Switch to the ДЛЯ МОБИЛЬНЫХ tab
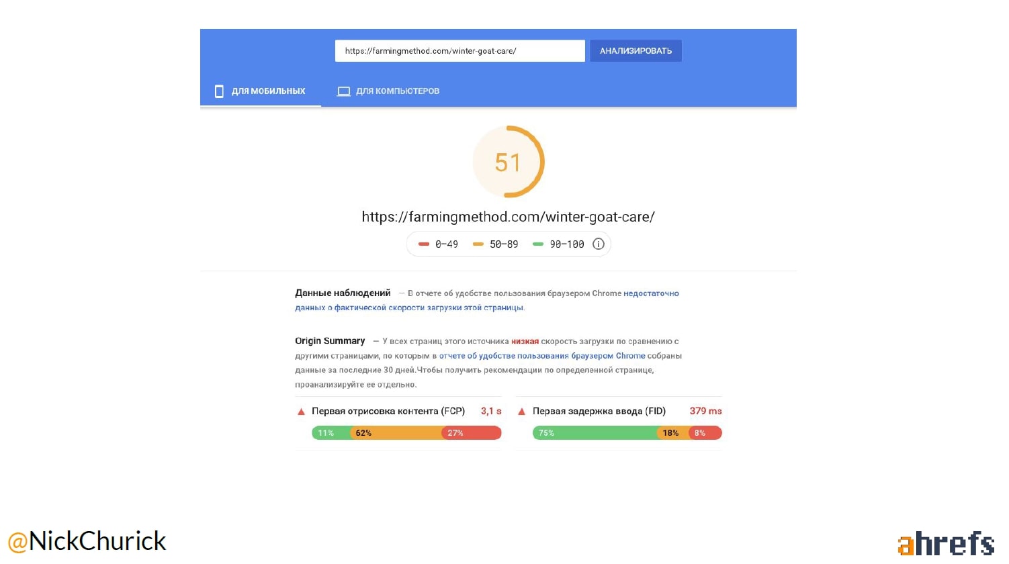Screen dimensions: 1009x564 [x=261, y=91]
